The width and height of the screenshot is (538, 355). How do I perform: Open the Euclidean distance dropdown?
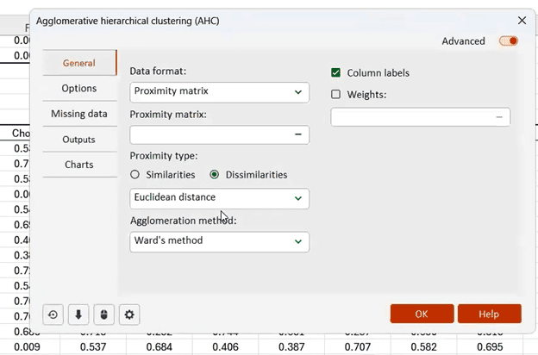pyautogui.click(x=220, y=198)
